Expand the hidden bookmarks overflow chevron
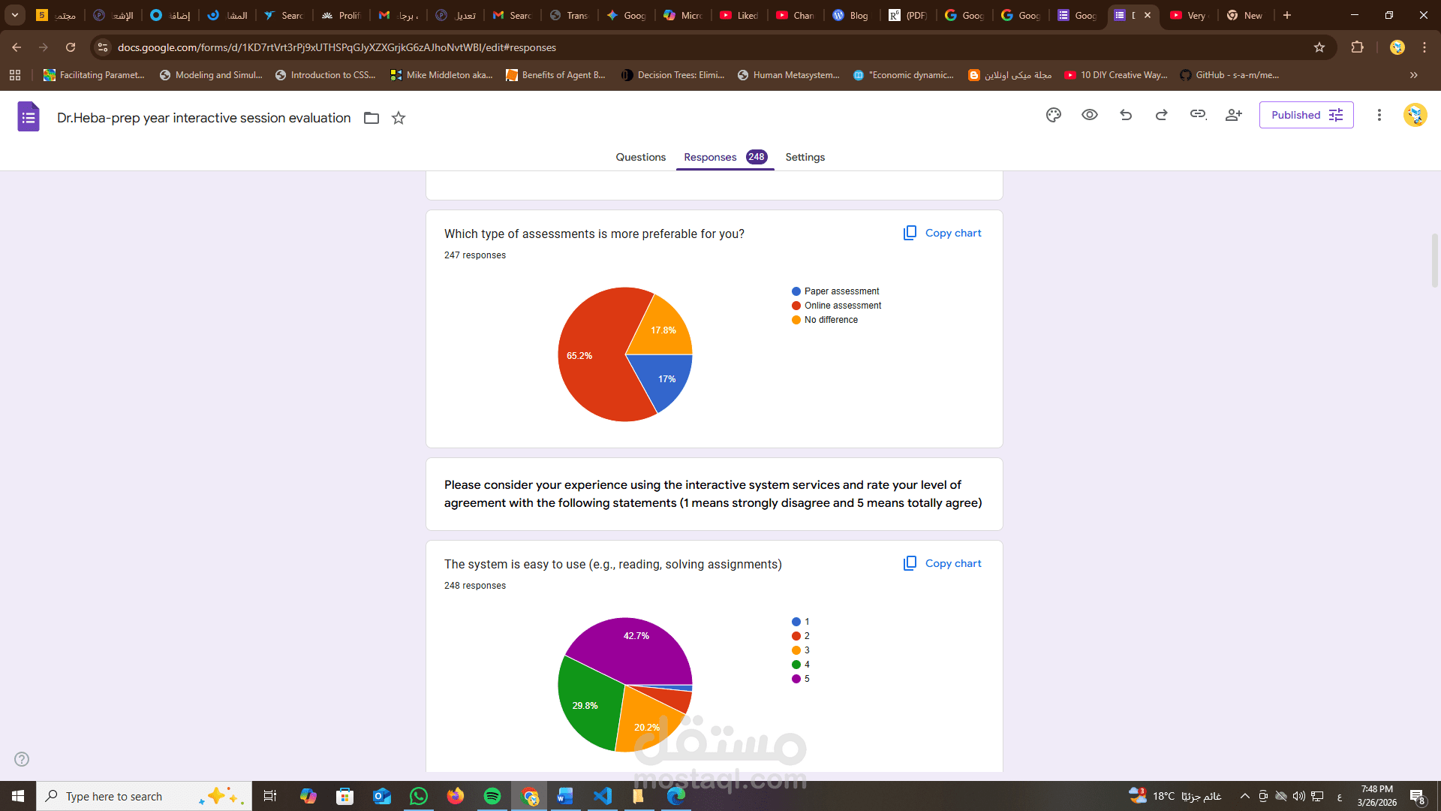This screenshot has width=1441, height=811. click(1414, 75)
